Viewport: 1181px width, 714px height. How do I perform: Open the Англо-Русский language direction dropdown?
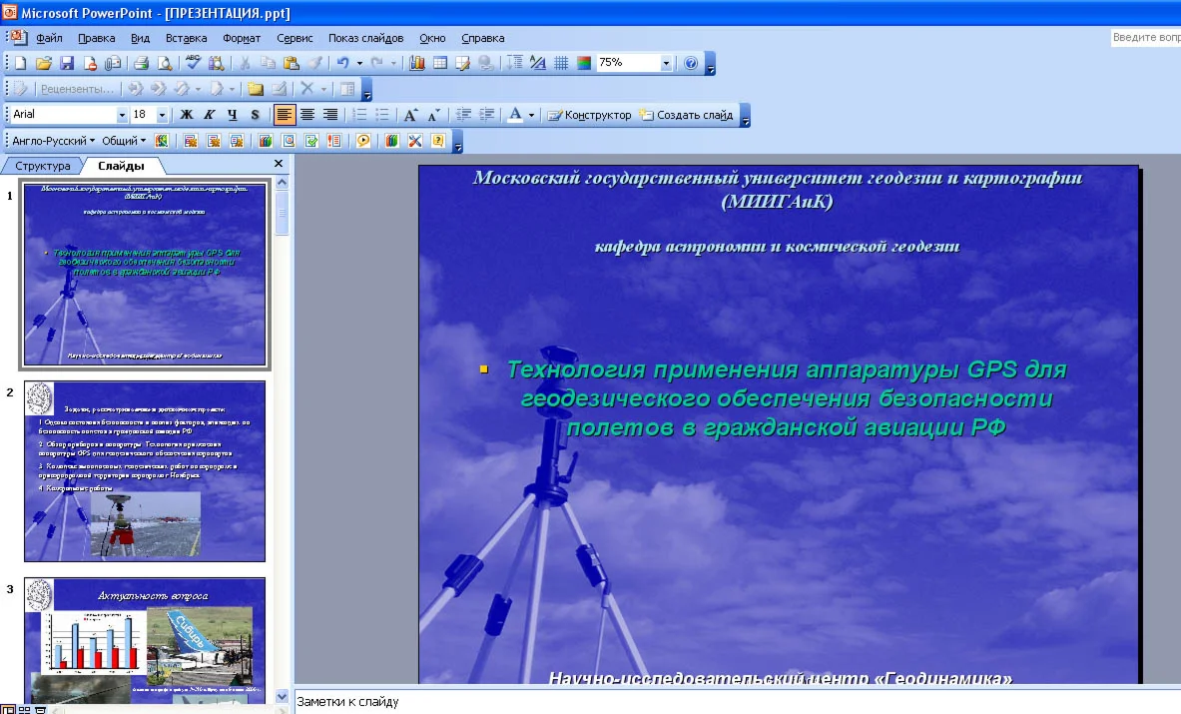pos(54,141)
